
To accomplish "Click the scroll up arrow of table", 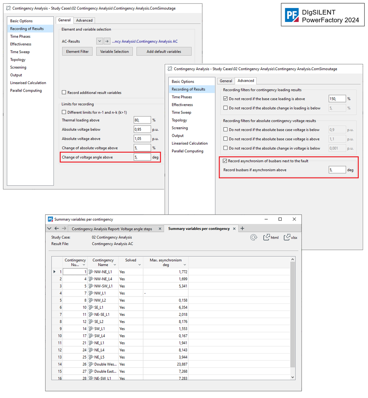I will (293, 259).
